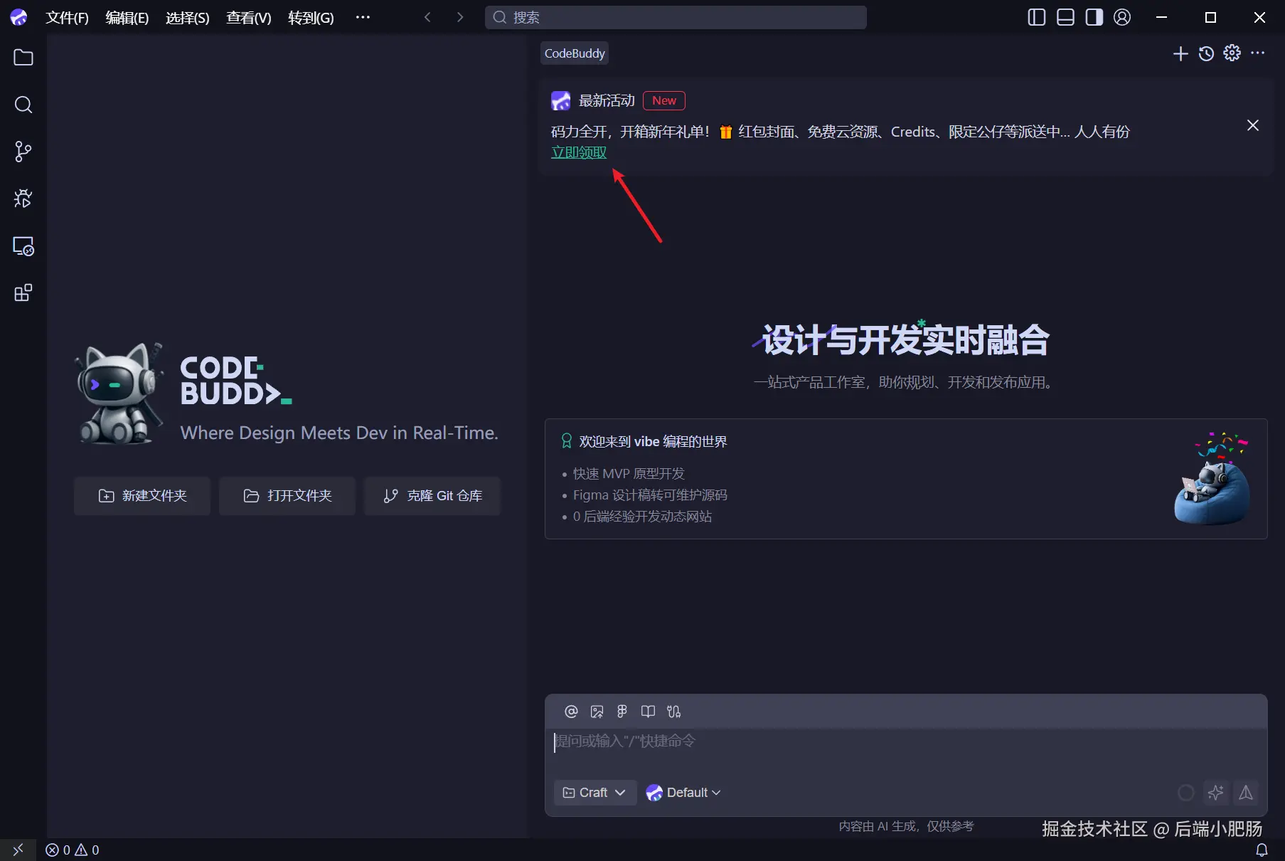Screen dimensions: 1285x861
Task: Click the sparkle enhance-prompt icon
Action: click(x=1216, y=793)
